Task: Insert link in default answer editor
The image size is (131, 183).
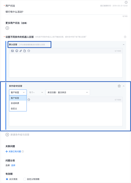Action: [21, 51]
